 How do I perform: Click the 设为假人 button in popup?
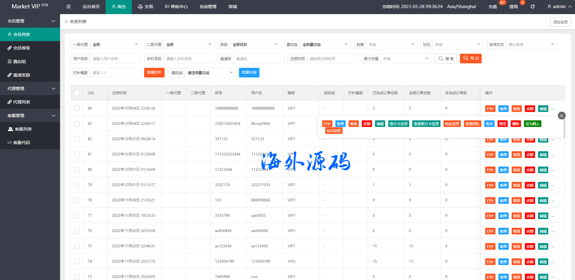[532, 124]
